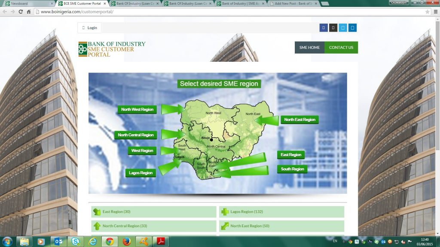The width and height of the screenshot is (440, 247).
Task: Open Adobe Reader from the taskbar
Action: 161,241
